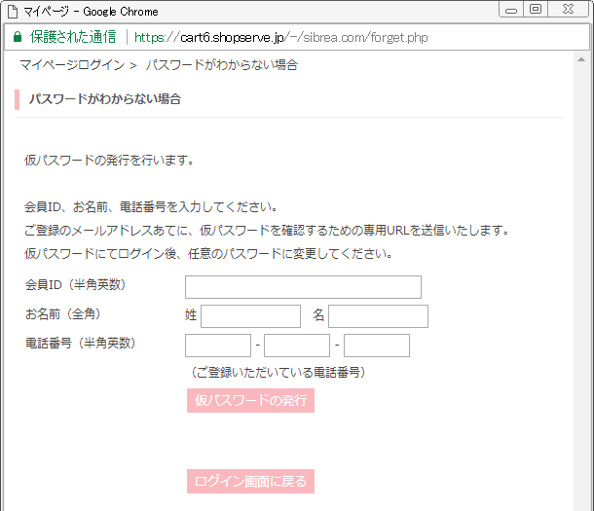Open the マイページログイン breadcrumb link
The width and height of the screenshot is (594, 511).
coord(72,65)
